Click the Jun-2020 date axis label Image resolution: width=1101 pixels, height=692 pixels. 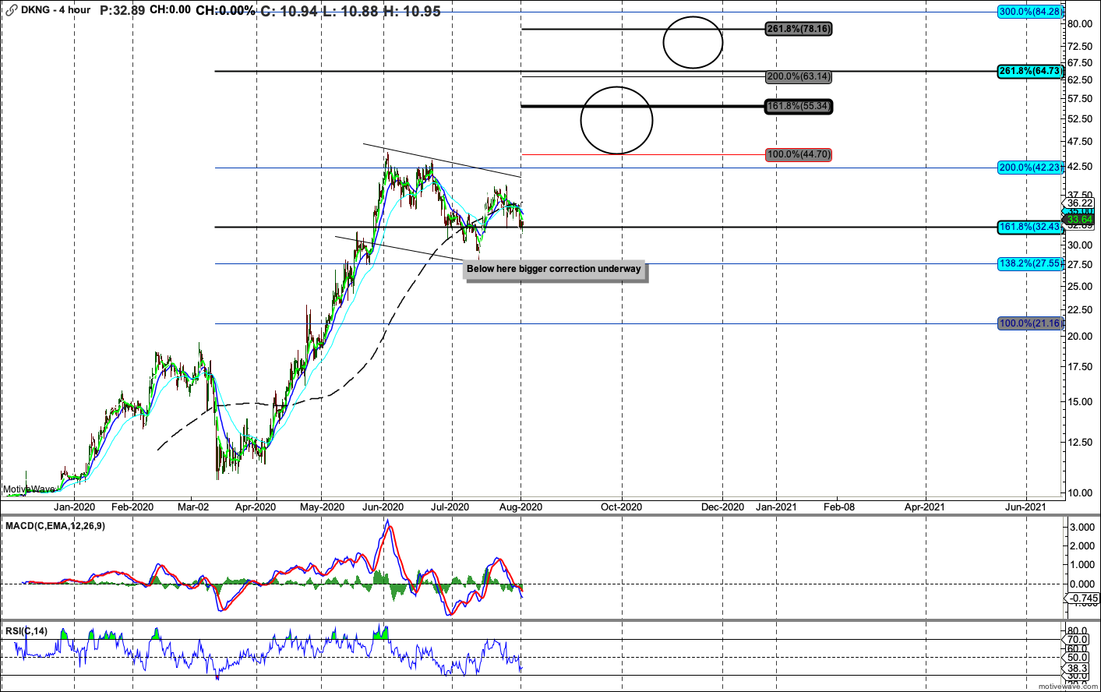coord(383,507)
